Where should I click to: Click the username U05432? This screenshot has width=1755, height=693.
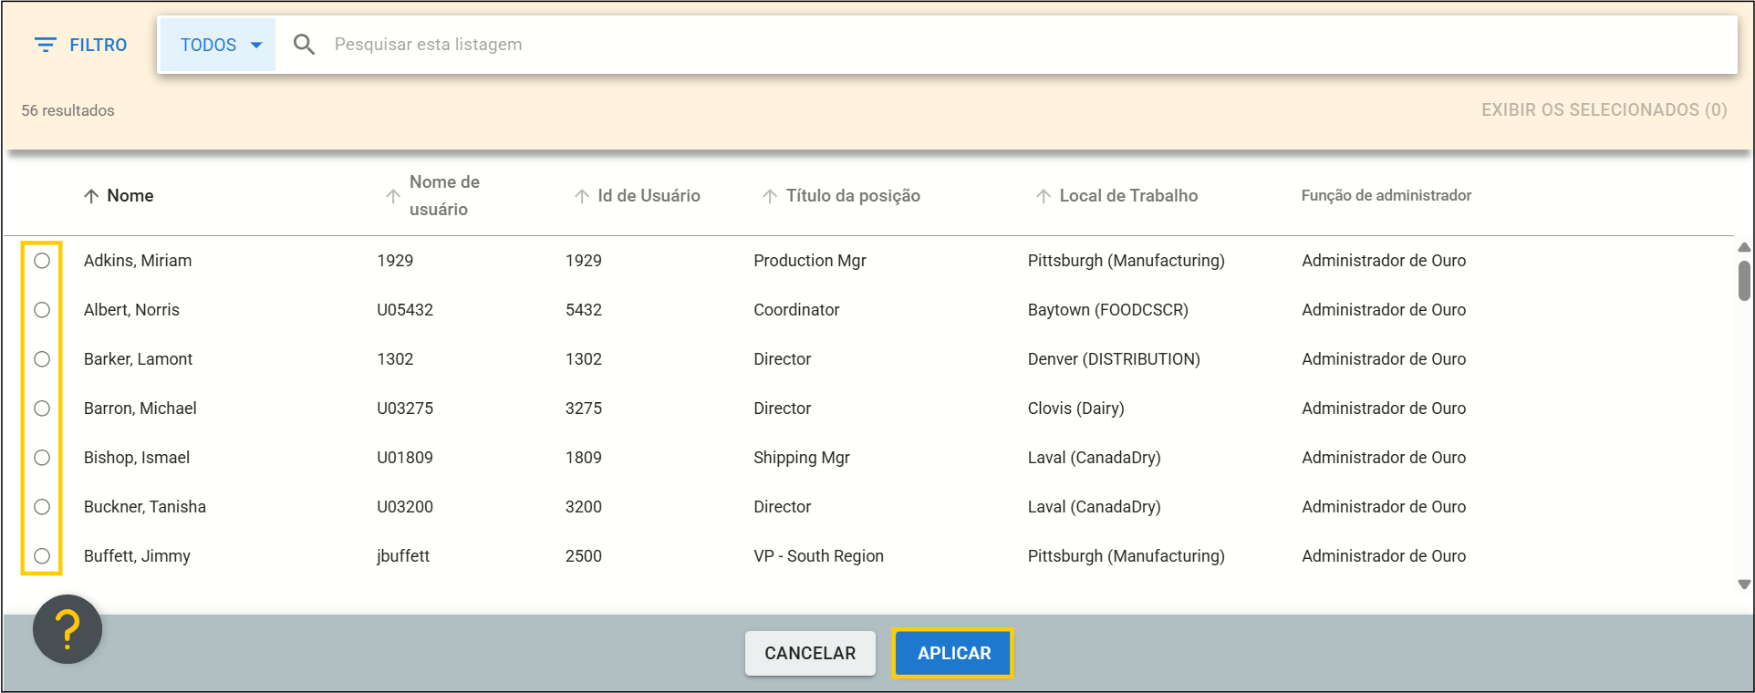[x=405, y=310]
